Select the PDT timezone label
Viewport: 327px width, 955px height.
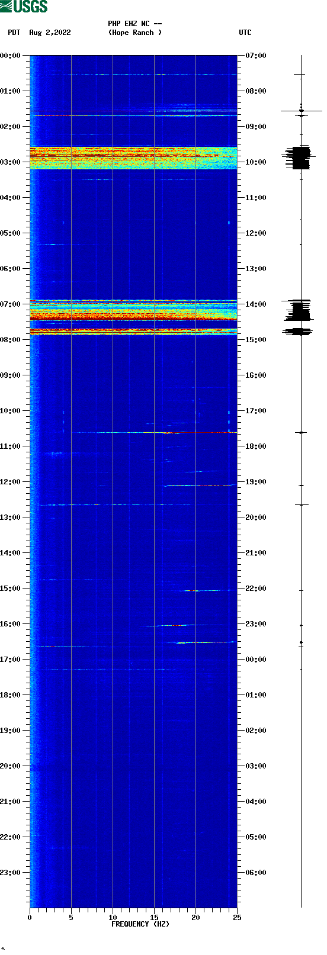tap(14, 33)
